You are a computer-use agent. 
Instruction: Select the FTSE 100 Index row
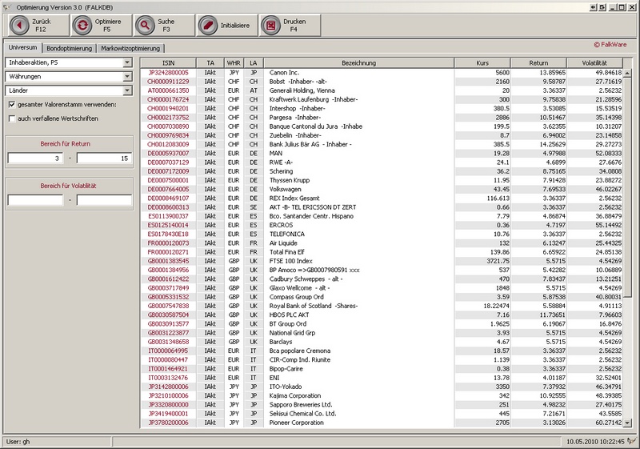382,261
